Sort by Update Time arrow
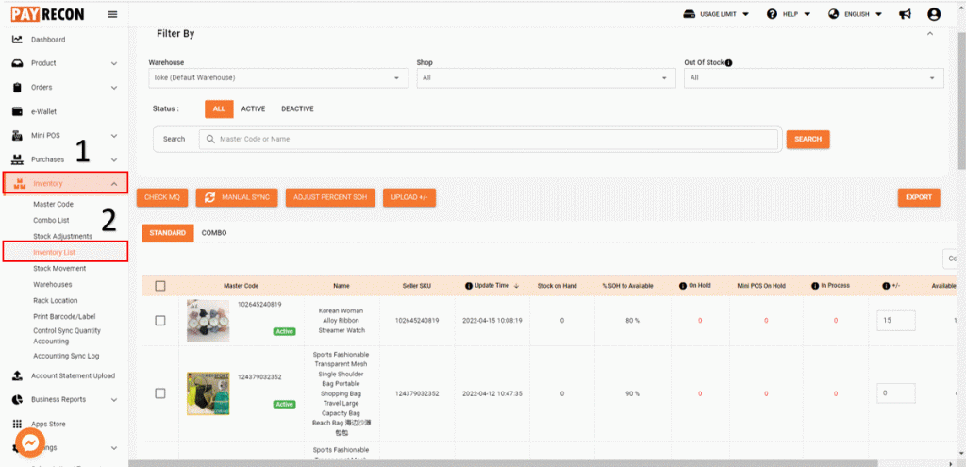This screenshot has height=467, width=966. pos(516,286)
